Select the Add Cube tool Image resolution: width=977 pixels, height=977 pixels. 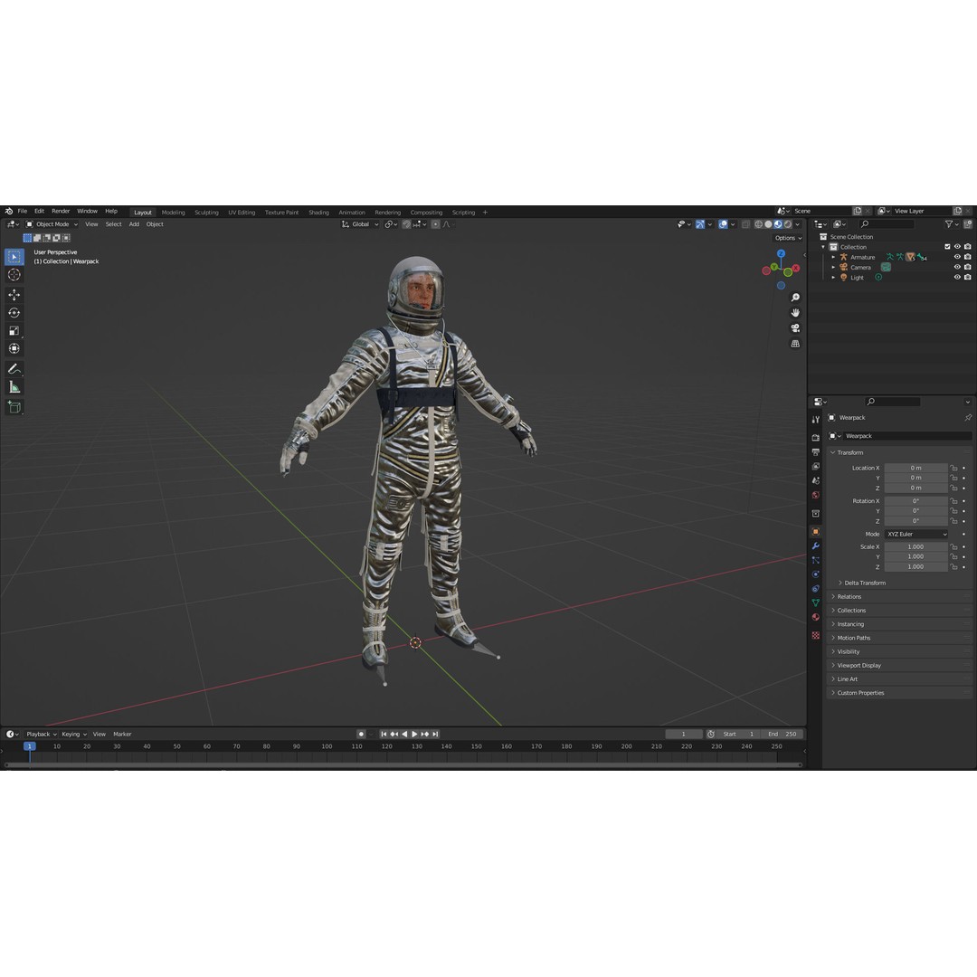pos(14,407)
